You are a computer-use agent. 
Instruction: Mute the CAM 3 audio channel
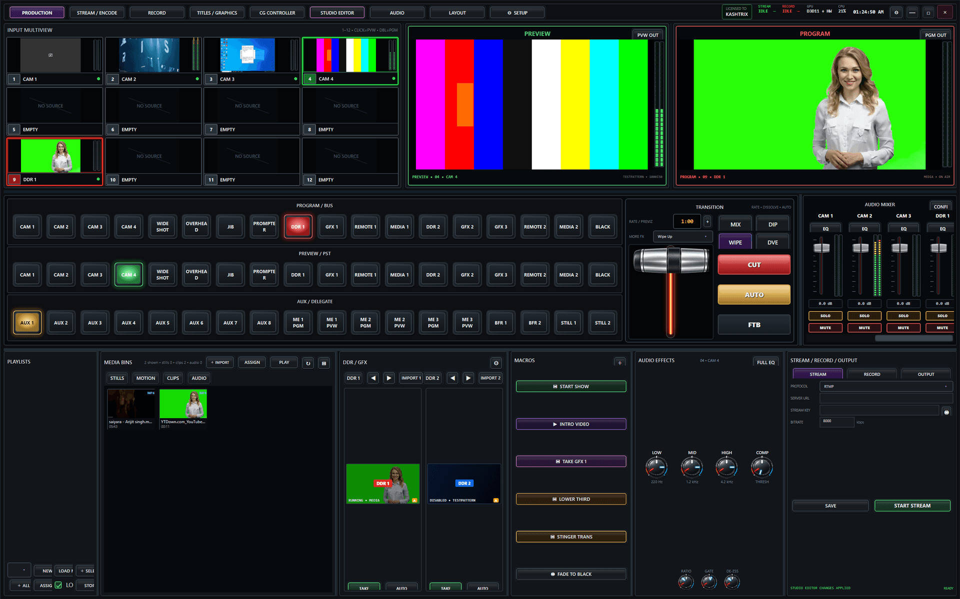[903, 328]
